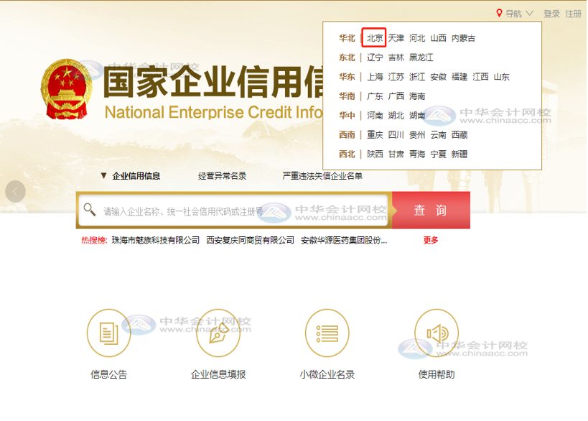The image size is (588, 421).
Task: Select 海南 province
Action: tap(417, 96)
